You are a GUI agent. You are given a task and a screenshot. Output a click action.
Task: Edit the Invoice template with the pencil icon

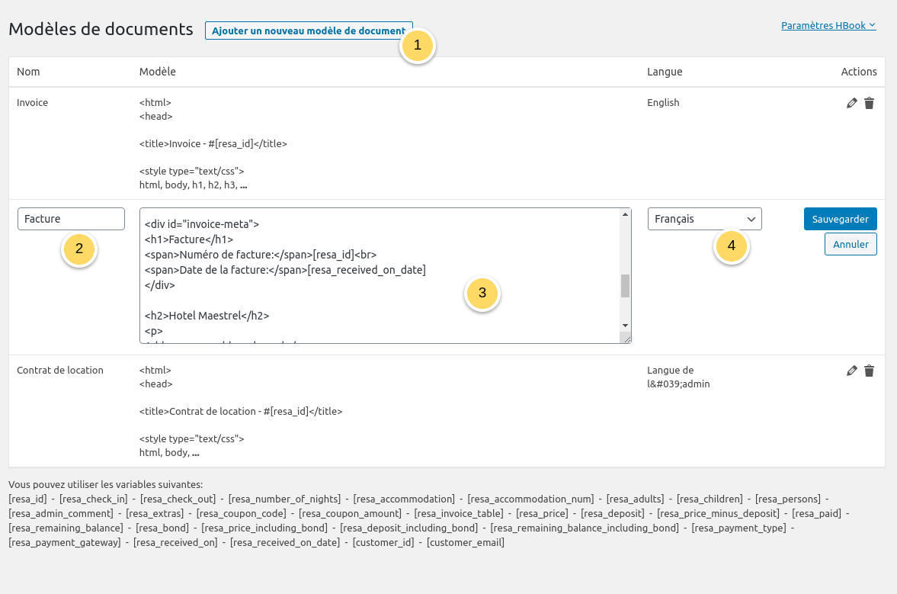852,103
